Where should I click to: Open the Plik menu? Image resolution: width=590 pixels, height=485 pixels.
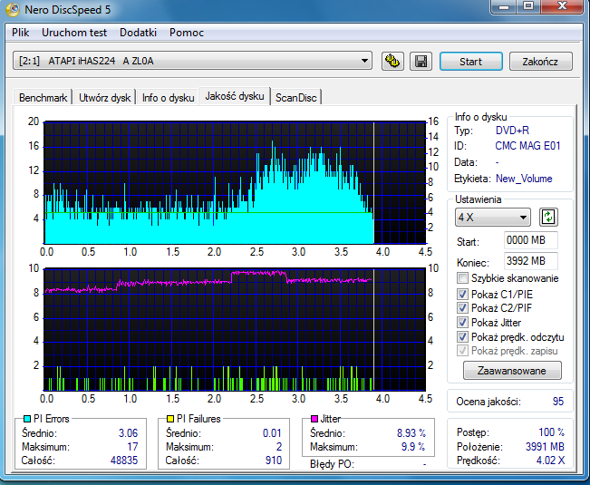pyautogui.click(x=20, y=33)
